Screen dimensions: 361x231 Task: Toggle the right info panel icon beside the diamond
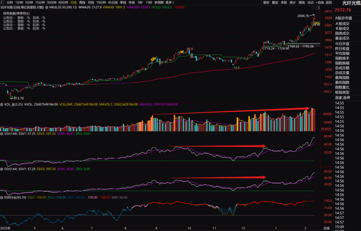coord(318,8)
